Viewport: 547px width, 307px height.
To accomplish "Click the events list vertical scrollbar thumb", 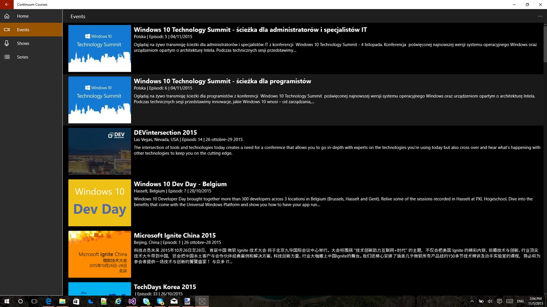I will click(545, 44).
